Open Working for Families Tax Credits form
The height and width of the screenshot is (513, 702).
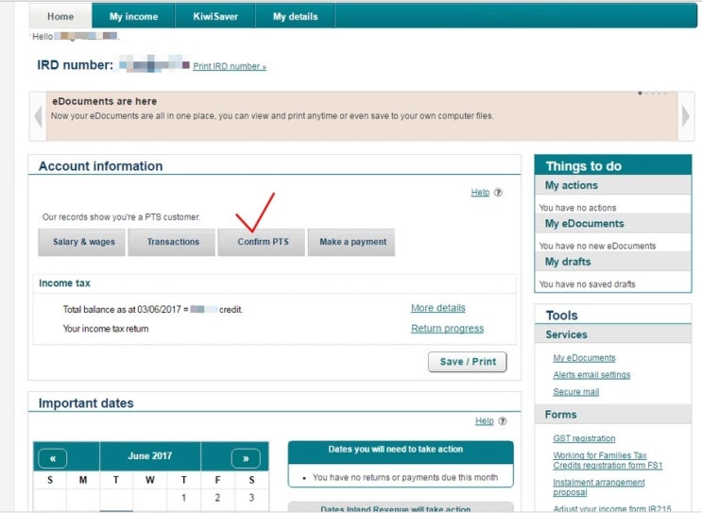608,461
